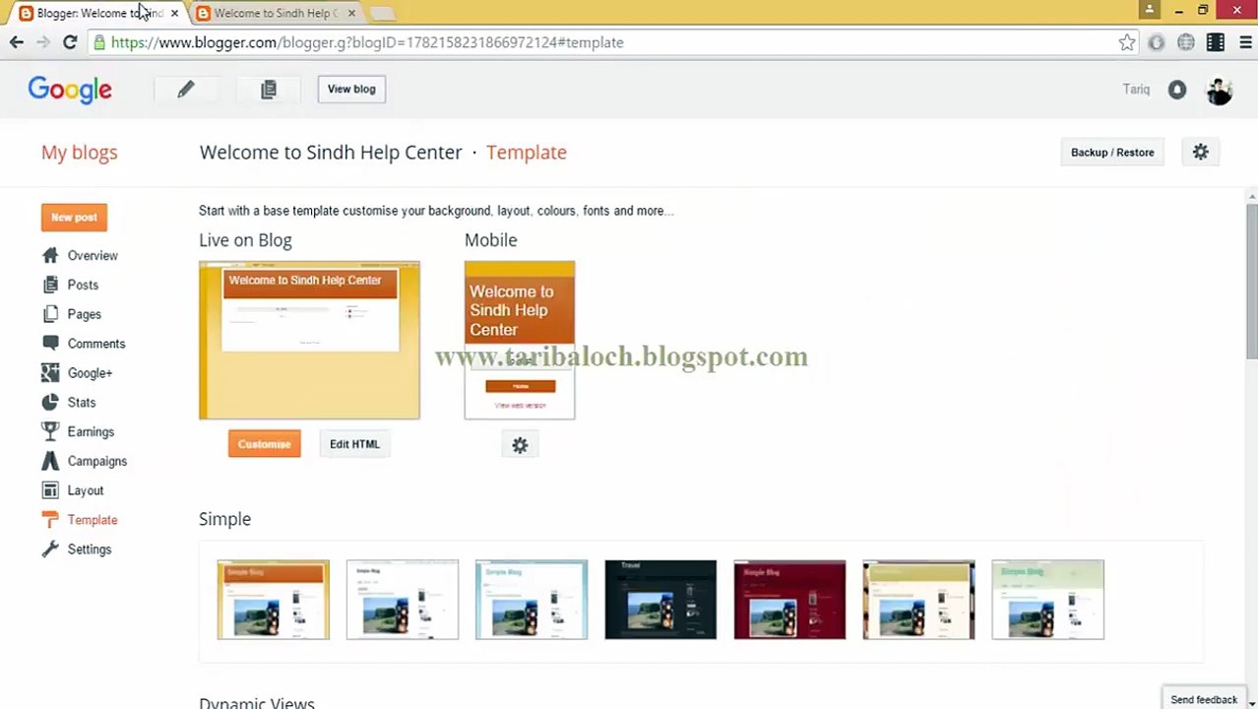
Task: Click the browser forward arrow
Action: point(42,42)
